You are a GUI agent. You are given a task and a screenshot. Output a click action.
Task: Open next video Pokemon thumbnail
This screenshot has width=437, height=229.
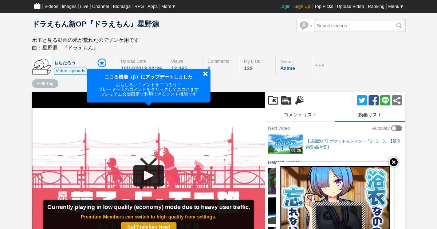(x=286, y=144)
